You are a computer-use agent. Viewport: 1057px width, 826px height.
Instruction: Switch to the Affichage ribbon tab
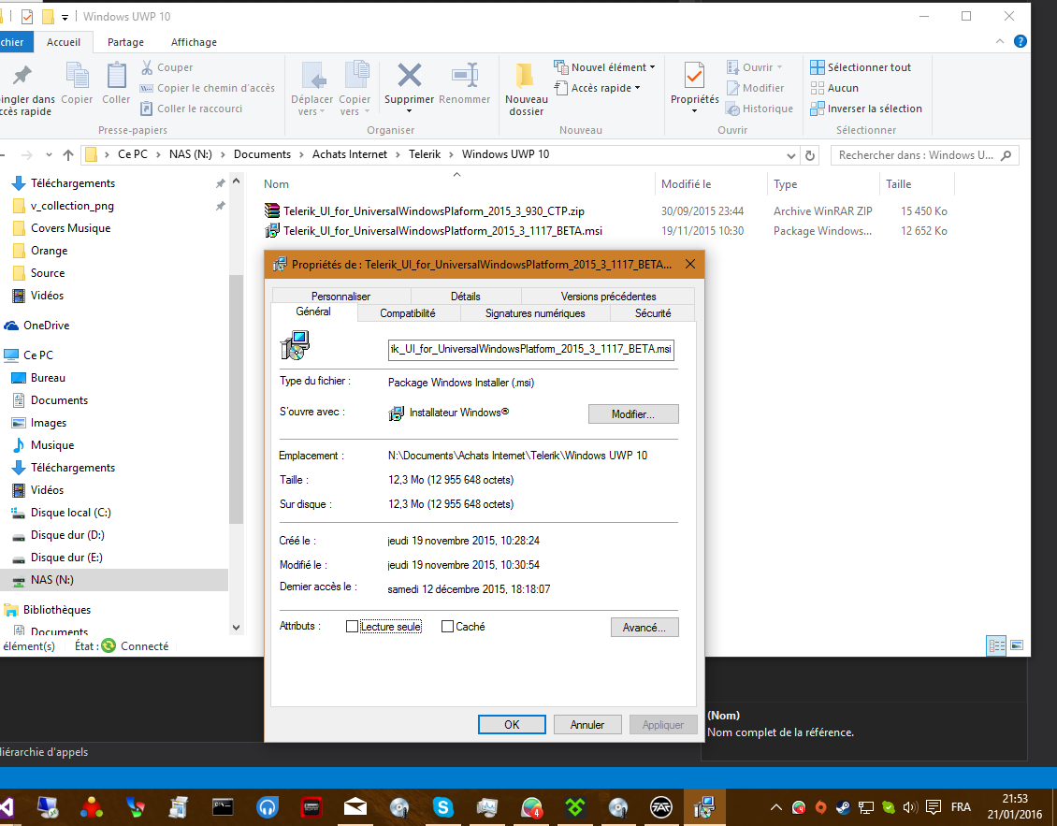(x=195, y=42)
